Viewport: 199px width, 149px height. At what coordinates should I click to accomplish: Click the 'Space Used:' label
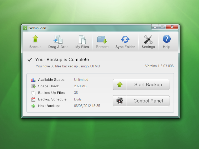pos(49,86)
